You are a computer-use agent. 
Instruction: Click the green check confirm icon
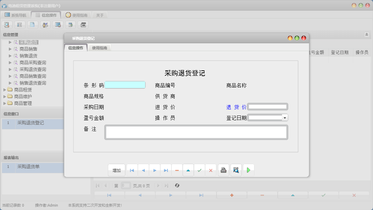(x=200, y=170)
